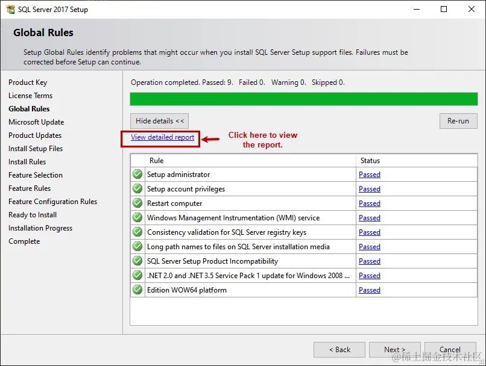486x366 pixels.
Task: Open Passed status for Setup account privileges
Action: point(370,189)
